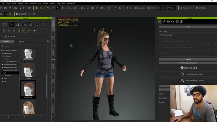Collapse the AvatarPreset tree node
This screenshot has height=122, width=217.
tap(3, 54)
